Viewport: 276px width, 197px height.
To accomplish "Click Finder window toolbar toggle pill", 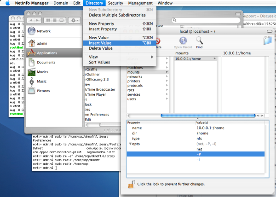I will [x=238, y=13].
